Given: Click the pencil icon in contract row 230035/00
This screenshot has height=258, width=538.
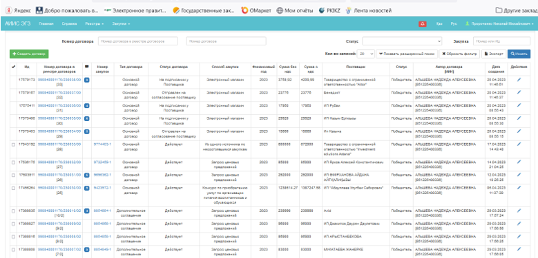Looking at the screenshot, I should coord(519,118).
